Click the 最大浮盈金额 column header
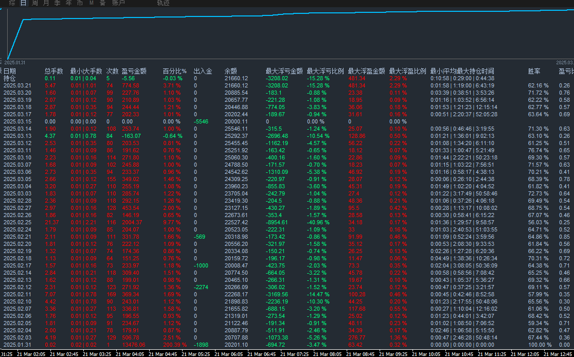 click(x=366, y=71)
